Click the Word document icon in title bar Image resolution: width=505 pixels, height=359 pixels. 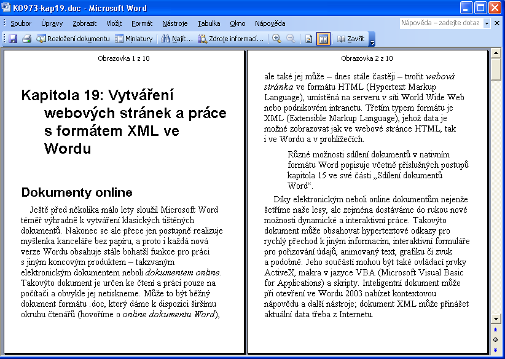pos(6,7)
